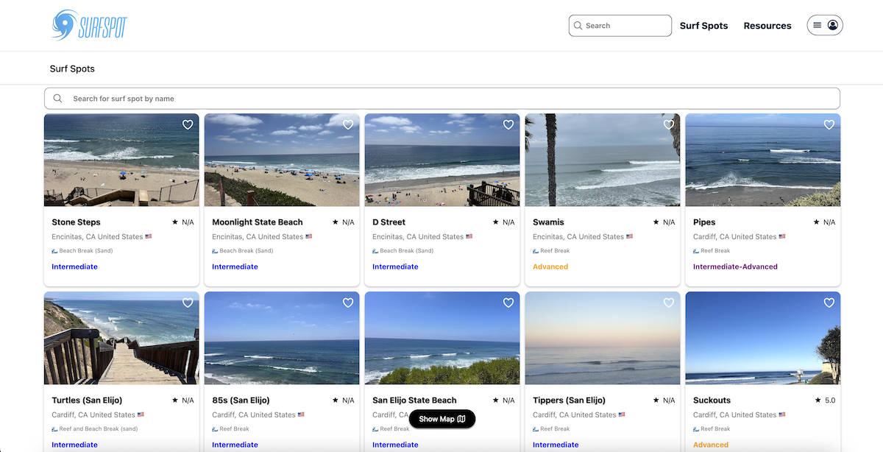The width and height of the screenshot is (883, 452).
Task: Toggle favorite heart on Moonlight State Beach
Action: click(x=348, y=125)
